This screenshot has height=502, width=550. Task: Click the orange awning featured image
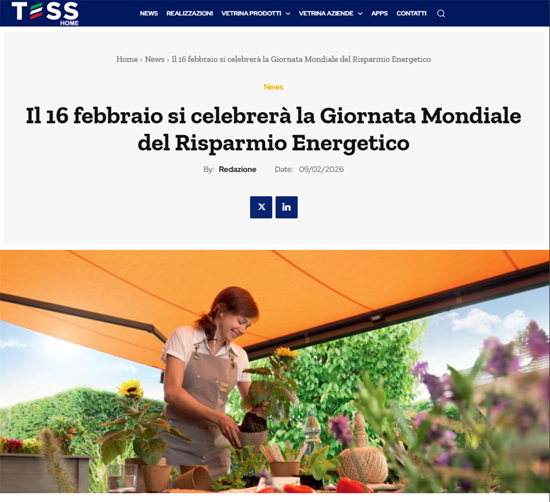tap(274, 371)
